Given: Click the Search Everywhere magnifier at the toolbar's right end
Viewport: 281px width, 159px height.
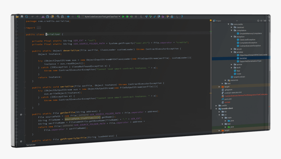Looking at the screenshot, I should pos(269,17).
